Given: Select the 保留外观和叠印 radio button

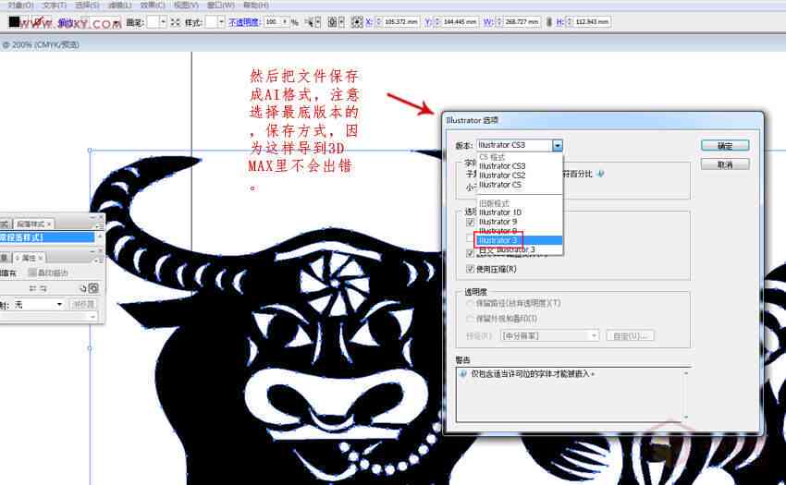Looking at the screenshot, I should click(x=470, y=319).
